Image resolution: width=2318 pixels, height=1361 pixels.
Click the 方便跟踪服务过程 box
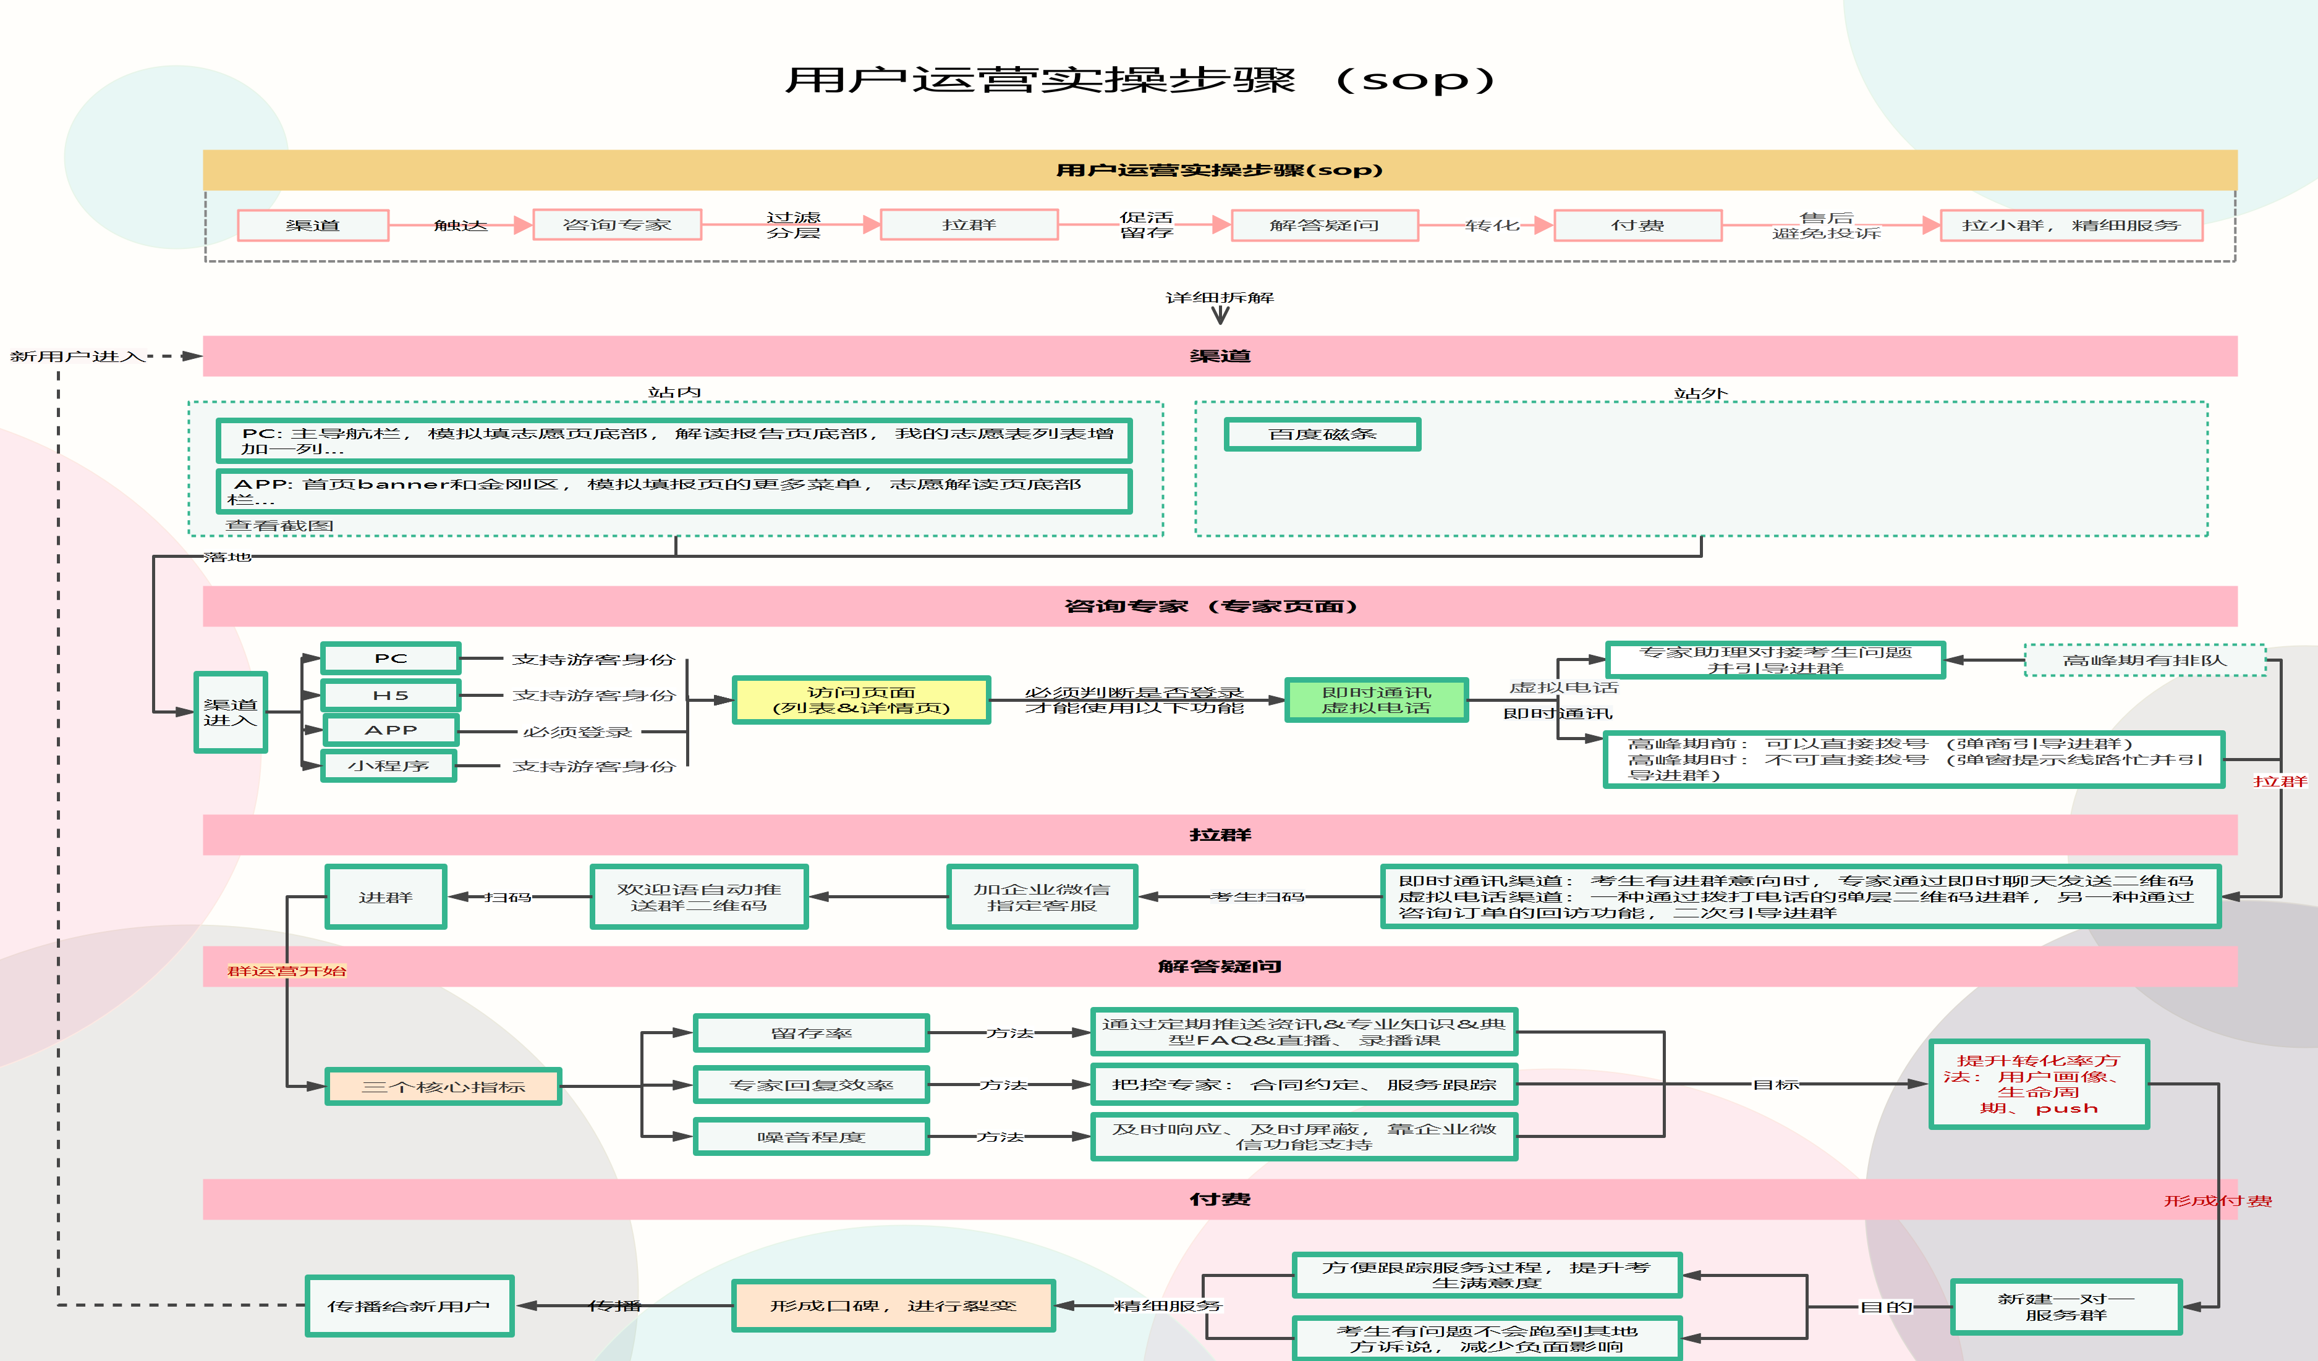pos(1487,1275)
